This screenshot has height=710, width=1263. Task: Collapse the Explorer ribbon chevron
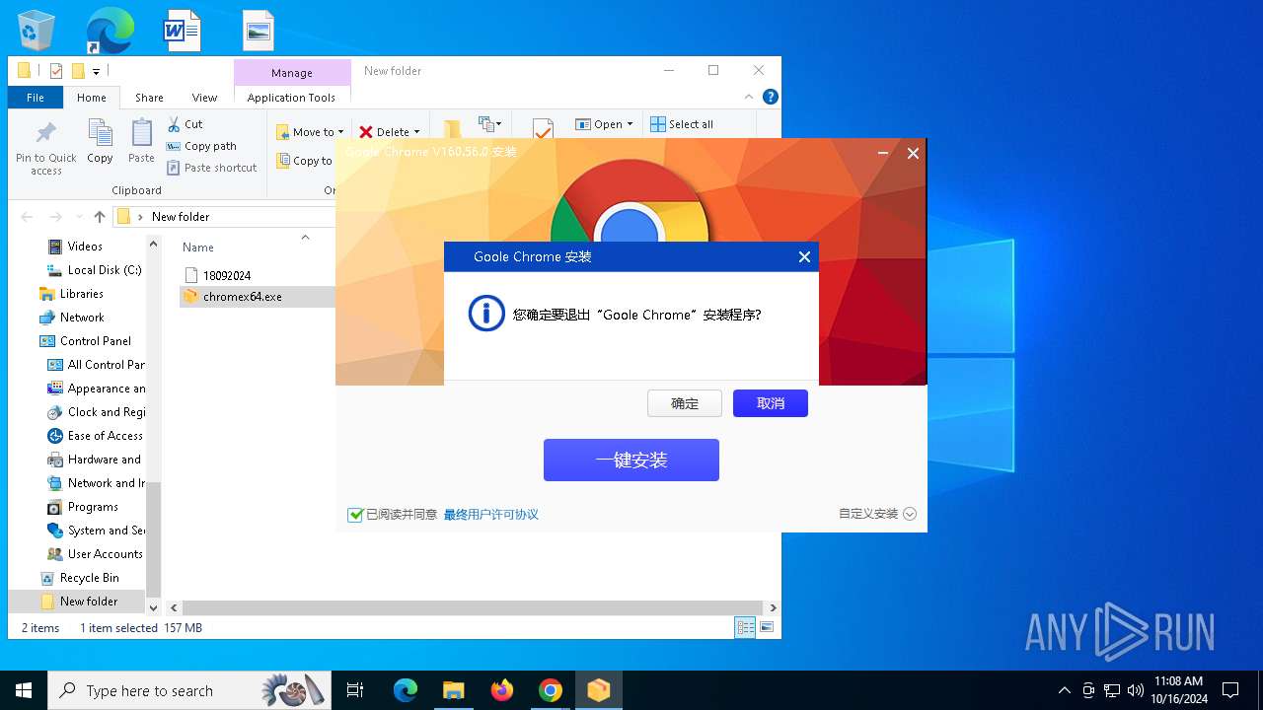point(750,97)
